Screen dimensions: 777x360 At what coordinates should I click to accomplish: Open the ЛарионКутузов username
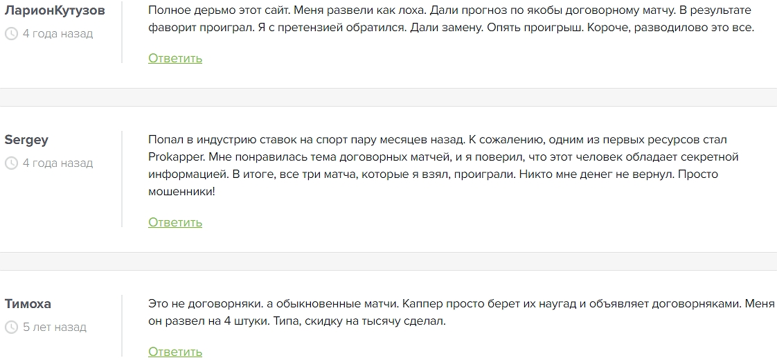[55, 10]
